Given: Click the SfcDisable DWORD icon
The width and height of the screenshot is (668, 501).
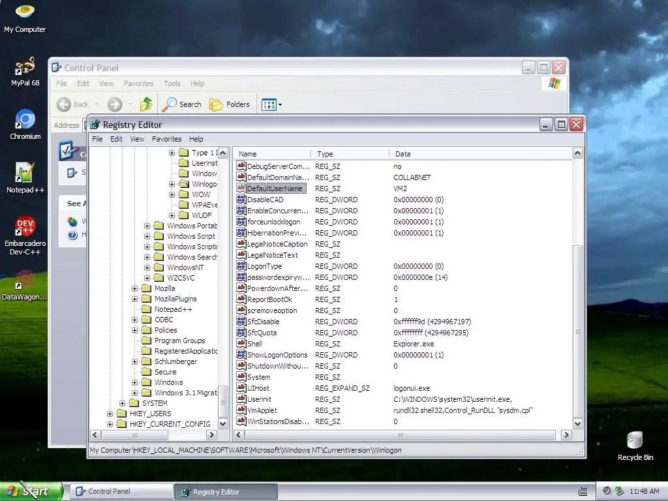Looking at the screenshot, I should (x=241, y=321).
